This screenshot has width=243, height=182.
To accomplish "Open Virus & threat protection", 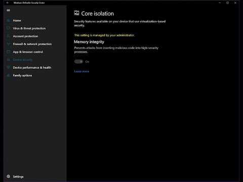I will [29, 28].
